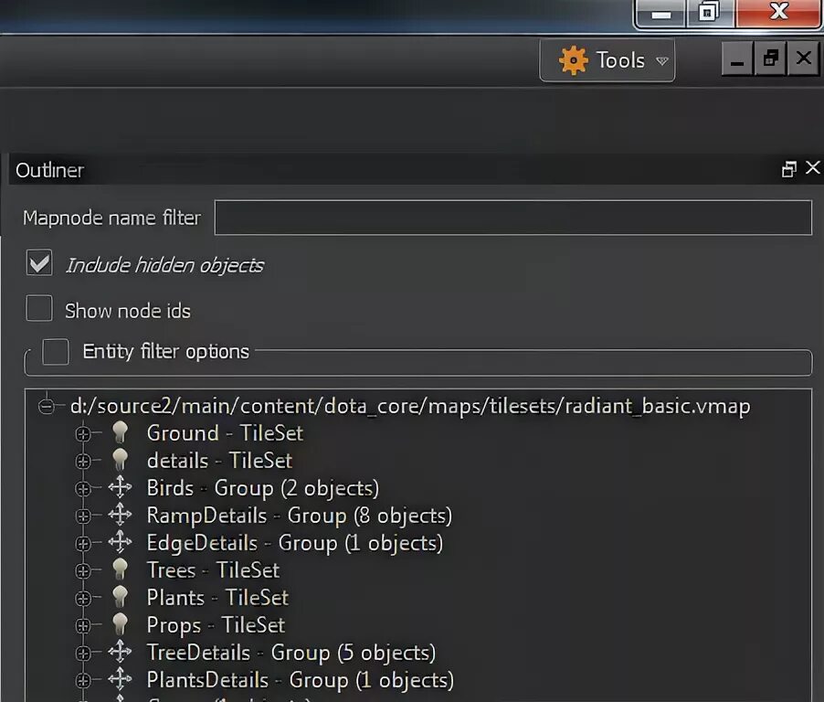Collapse the radiant_basic.vmap root node
This screenshot has width=824, height=702.
pos(47,406)
